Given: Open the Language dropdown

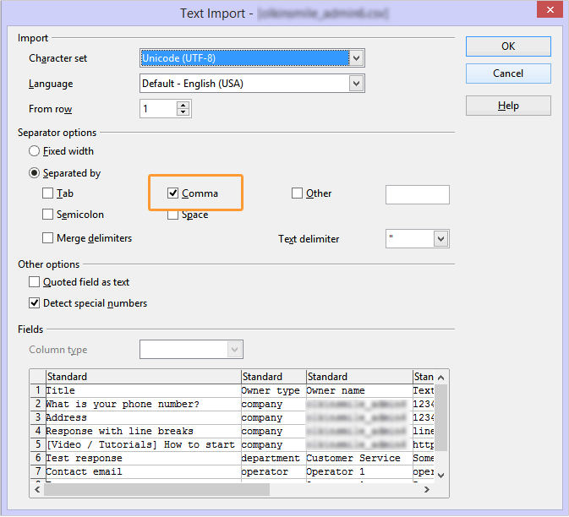Looking at the screenshot, I should click(356, 84).
